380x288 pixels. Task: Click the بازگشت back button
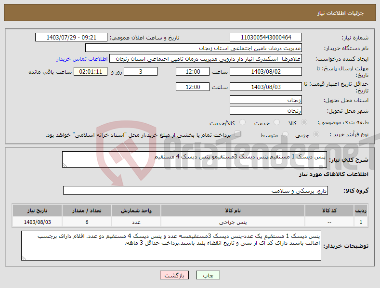click(x=174, y=275)
